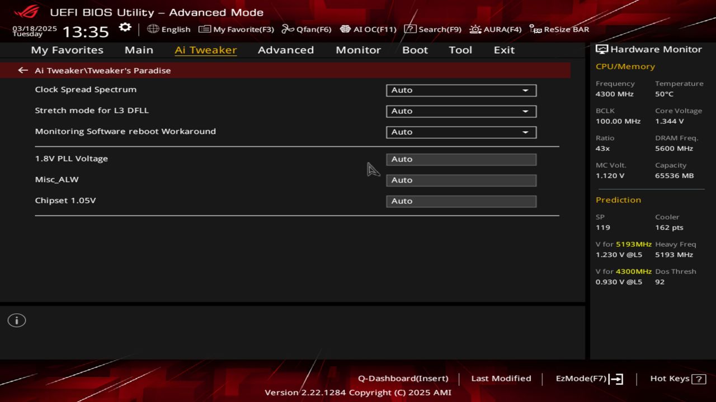
Task: Click the 43x Ratio value
Action: coord(603,149)
